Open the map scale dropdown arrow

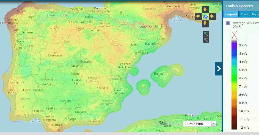click(x=214, y=124)
